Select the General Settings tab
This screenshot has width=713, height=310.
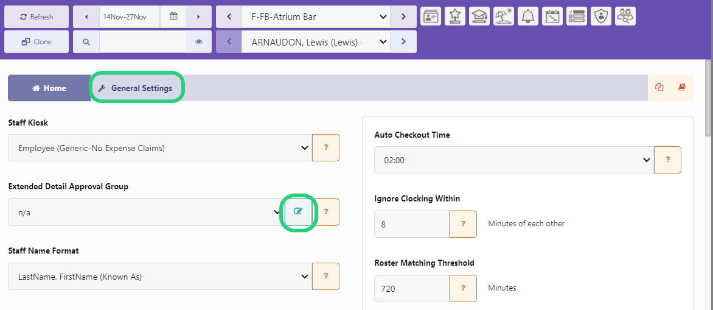click(x=136, y=88)
